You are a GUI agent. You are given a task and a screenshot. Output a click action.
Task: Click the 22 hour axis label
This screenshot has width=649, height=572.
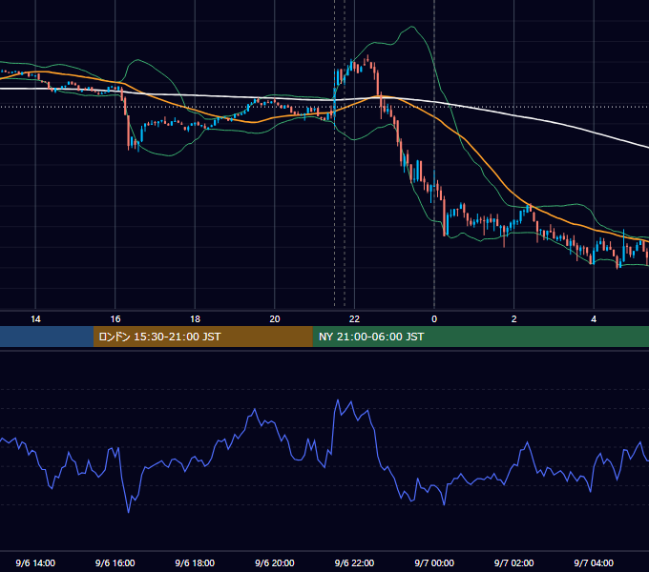pyautogui.click(x=354, y=319)
